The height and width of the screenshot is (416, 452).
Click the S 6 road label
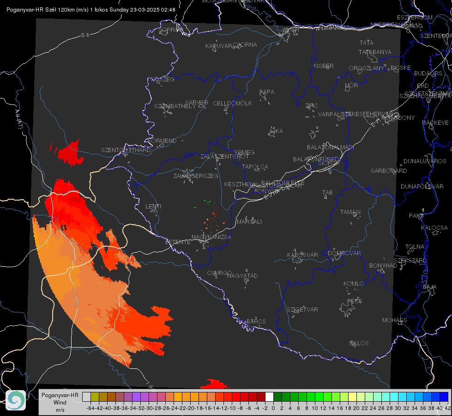click(85, 35)
